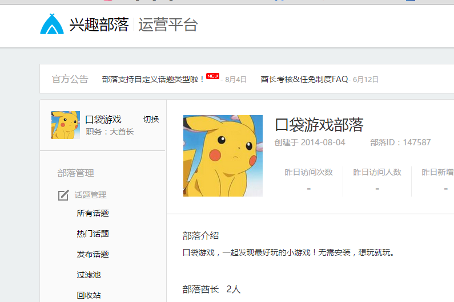Click the red NEW badge icon
The image size is (454, 302).
coord(212,76)
